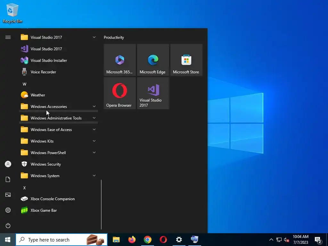Click the W letter header in app list
This screenshot has width=328, height=246.
[x=24, y=84]
